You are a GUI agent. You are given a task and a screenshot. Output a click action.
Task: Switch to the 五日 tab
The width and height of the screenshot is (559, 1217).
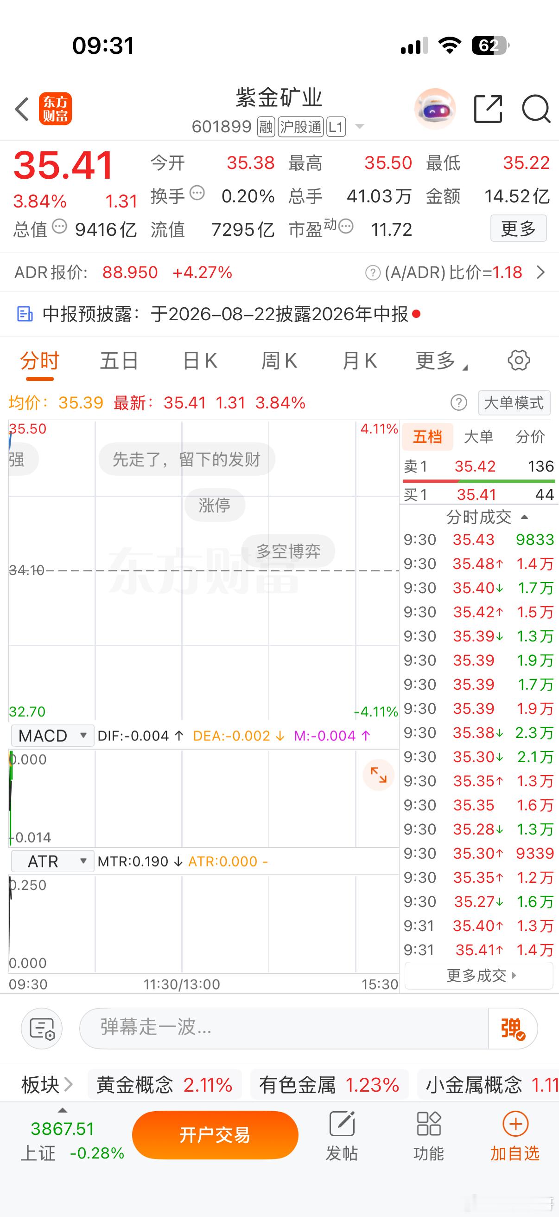click(119, 361)
